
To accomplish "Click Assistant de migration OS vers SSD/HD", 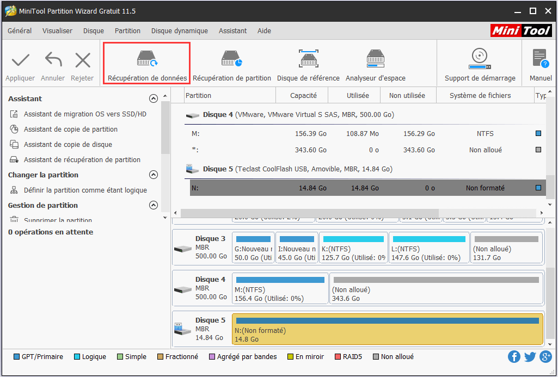I will pyautogui.click(x=85, y=114).
